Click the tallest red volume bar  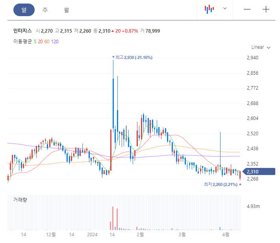(113, 218)
